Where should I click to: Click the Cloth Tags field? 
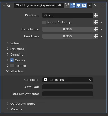(x=67, y=87)
